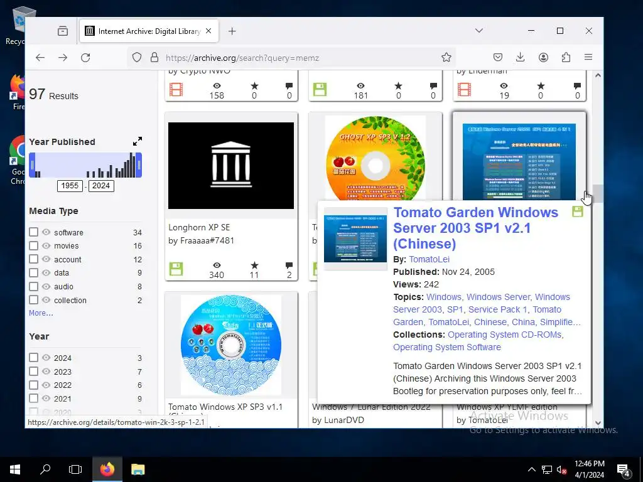The image size is (643, 482).
Task: Show hidden system tray icons chevron
Action: click(531, 469)
